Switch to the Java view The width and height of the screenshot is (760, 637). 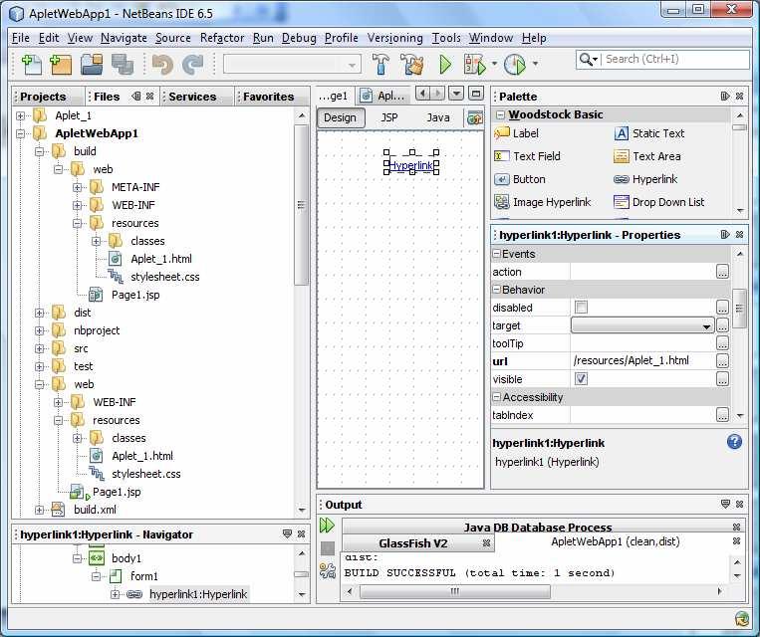[438, 117]
